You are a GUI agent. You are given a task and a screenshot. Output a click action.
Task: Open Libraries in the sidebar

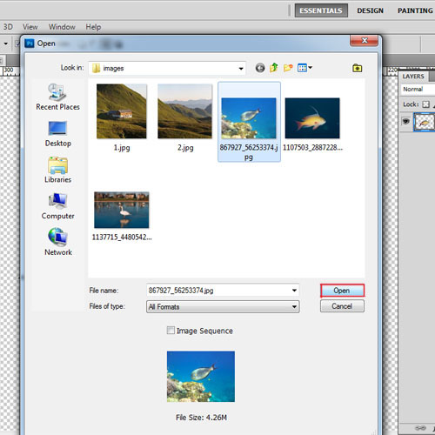58,170
